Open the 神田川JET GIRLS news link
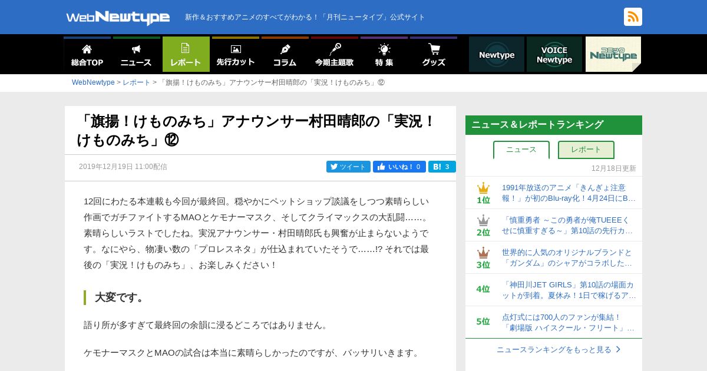The image size is (707, 371). [x=569, y=290]
